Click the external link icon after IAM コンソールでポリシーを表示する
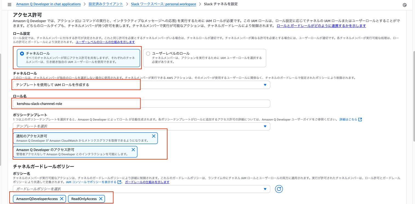Image resolution: width=415 pixels, height=204 pixels. tap(119, 182)
